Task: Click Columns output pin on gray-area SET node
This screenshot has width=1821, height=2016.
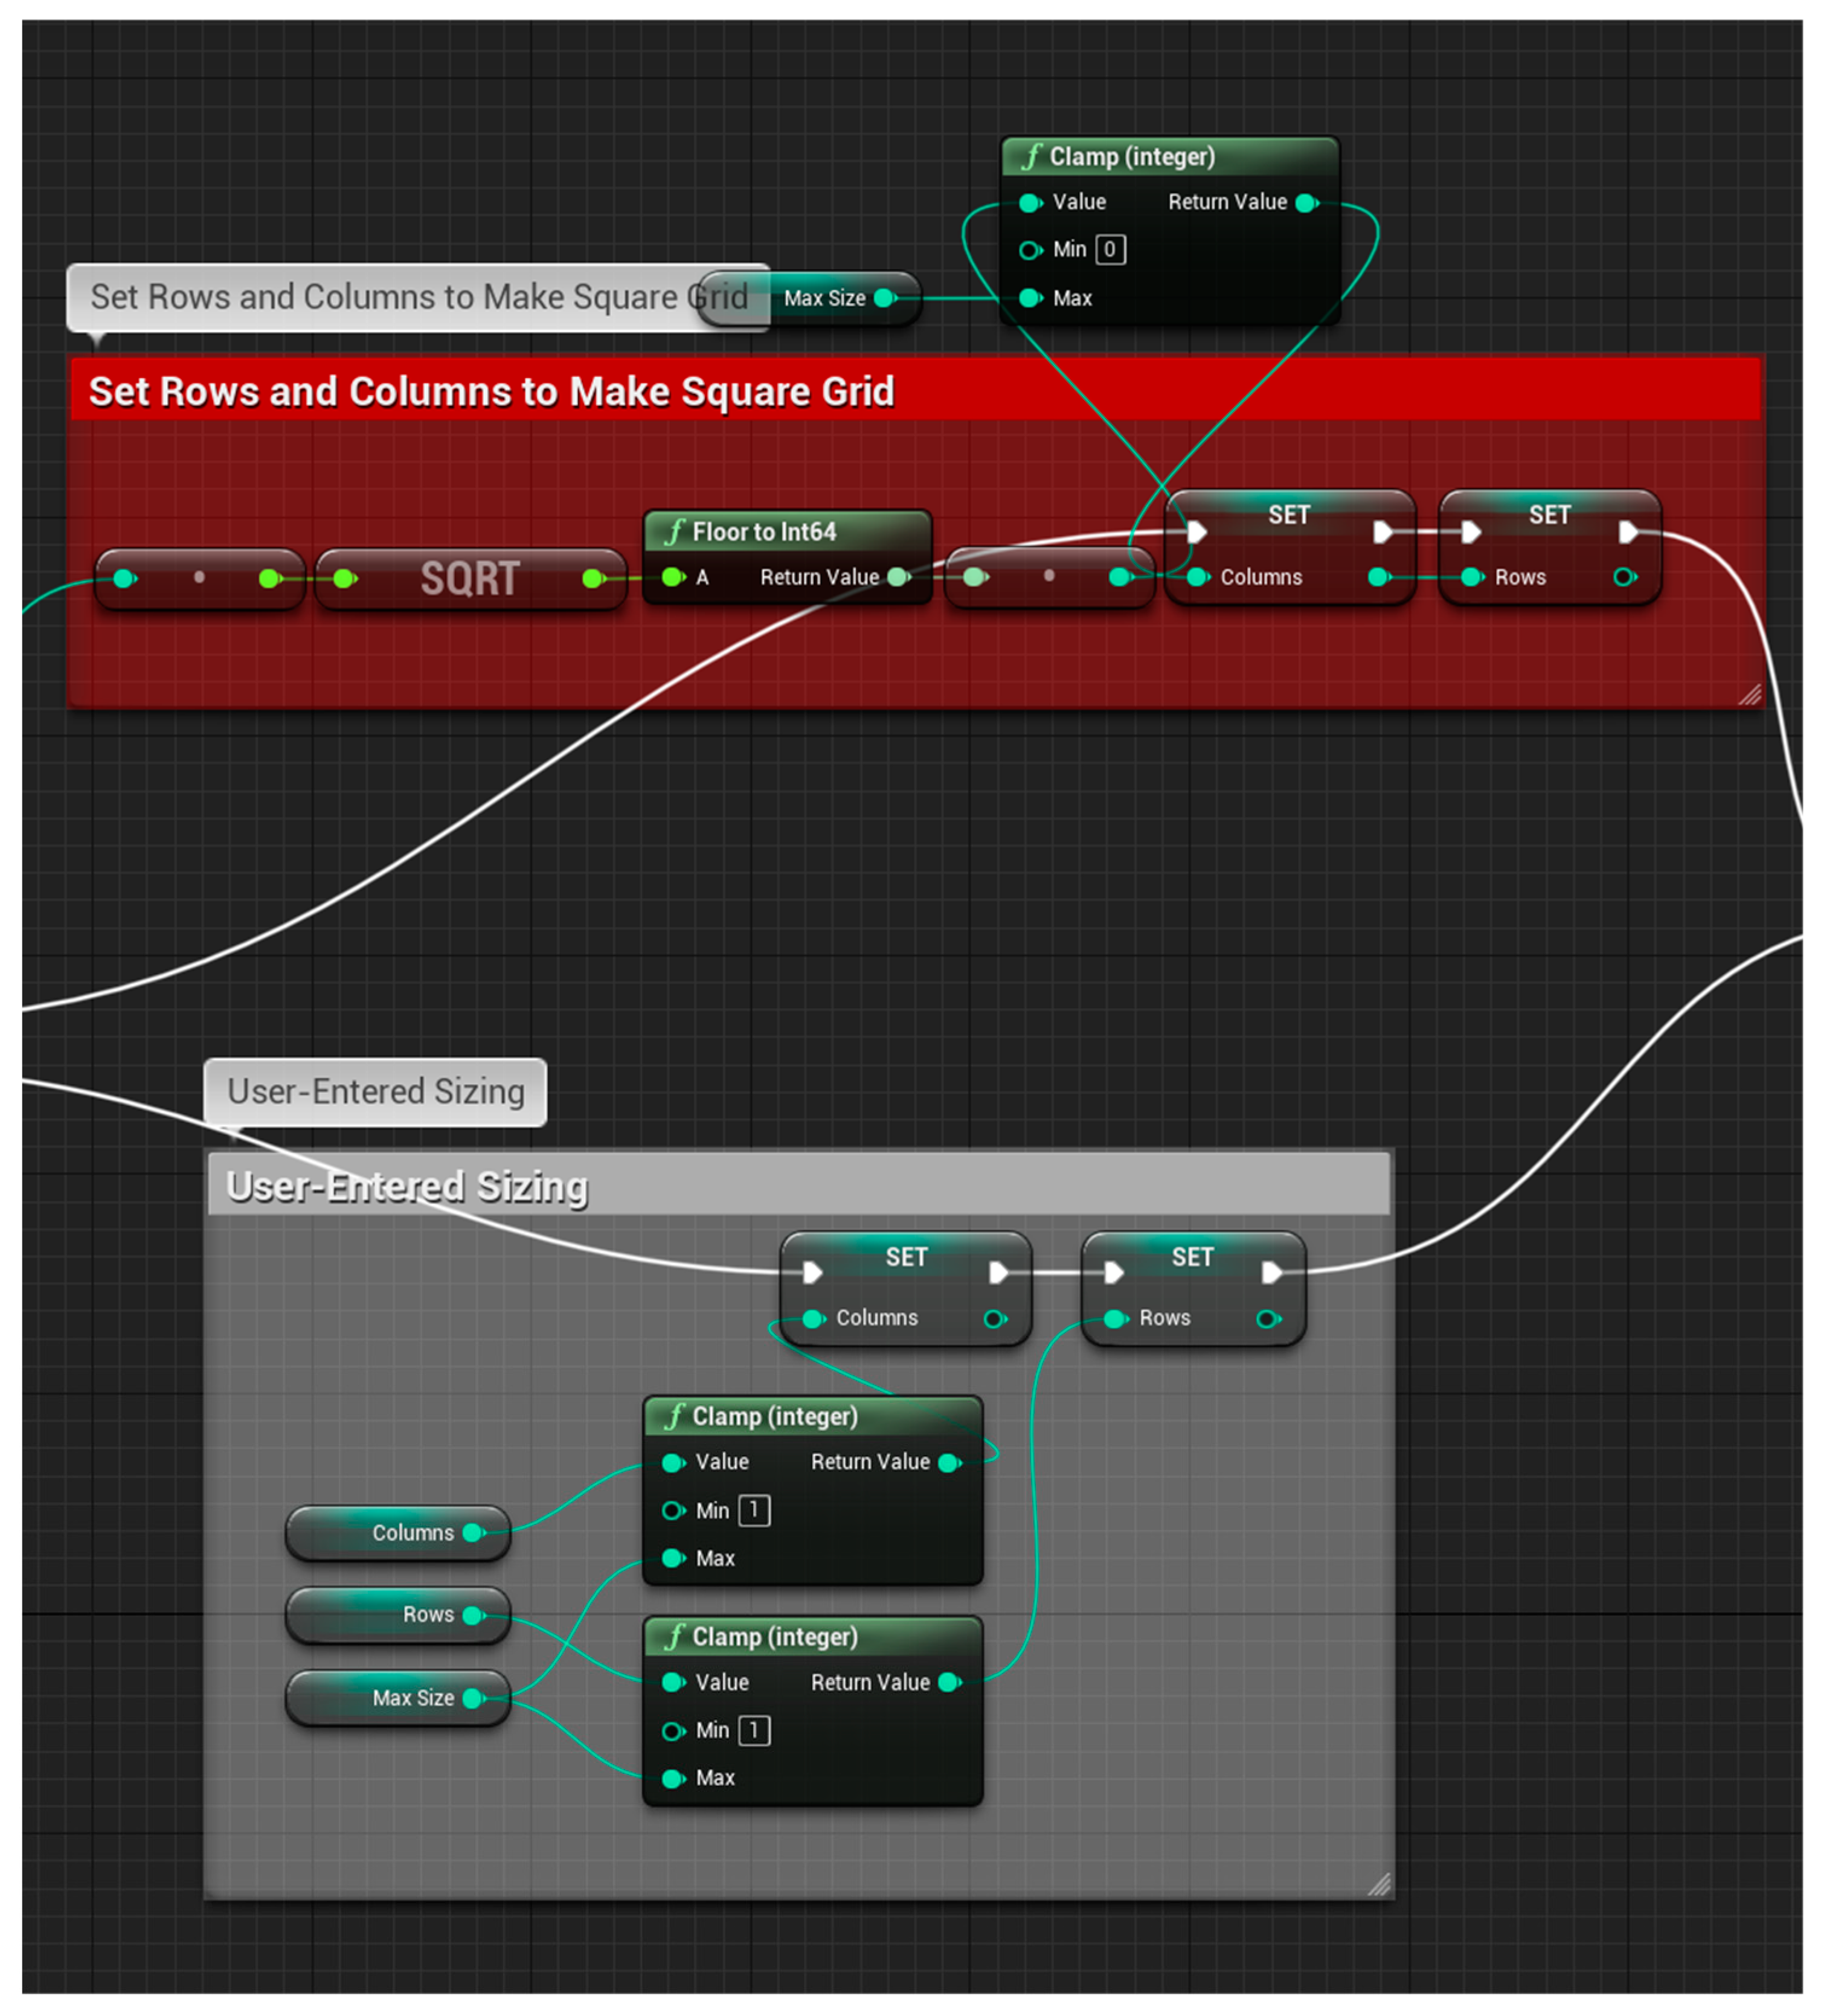Action: pyautogui.click(x=994, y=1318)
